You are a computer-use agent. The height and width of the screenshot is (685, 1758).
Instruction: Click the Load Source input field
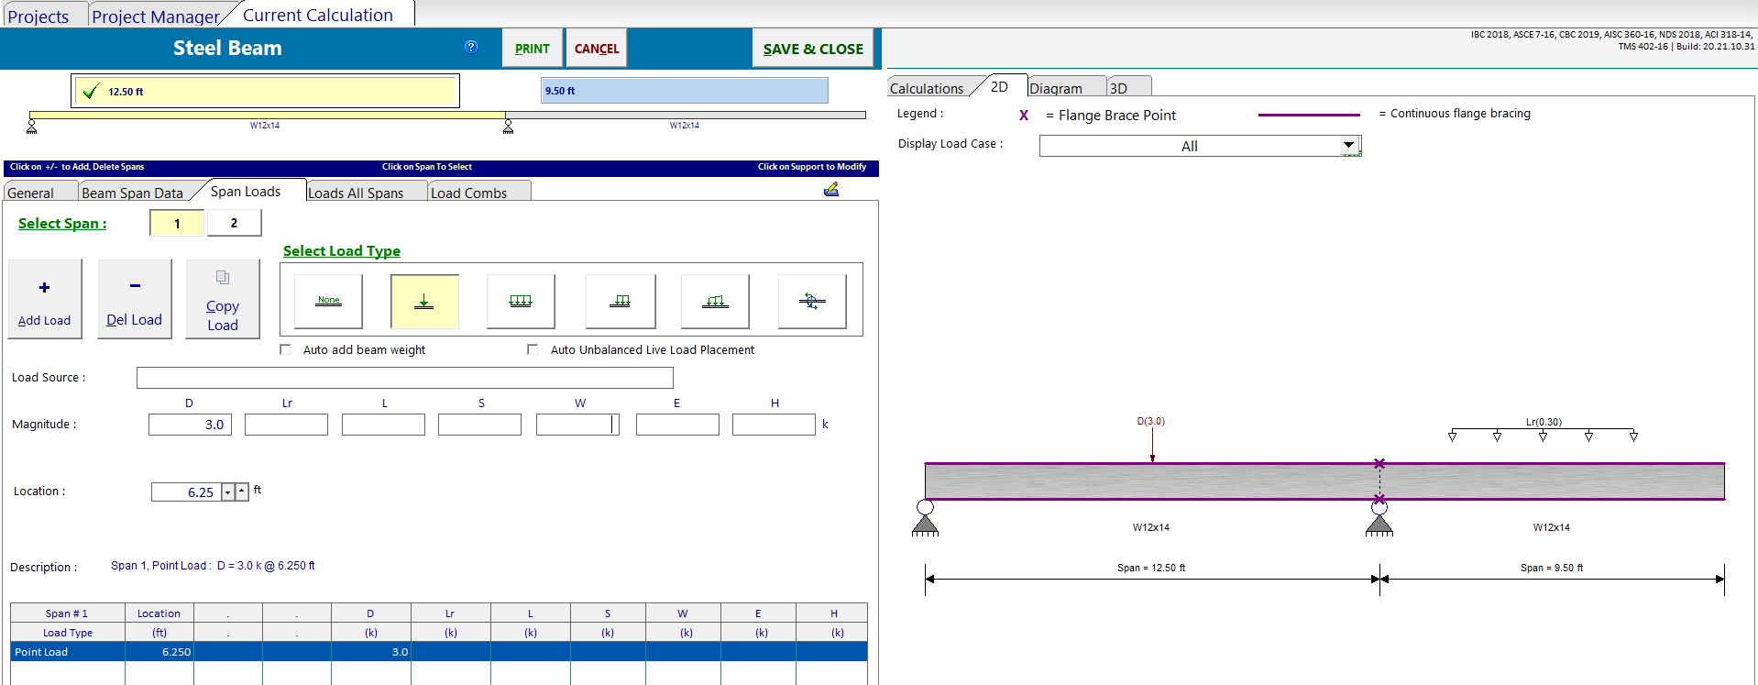click(404, 378)
